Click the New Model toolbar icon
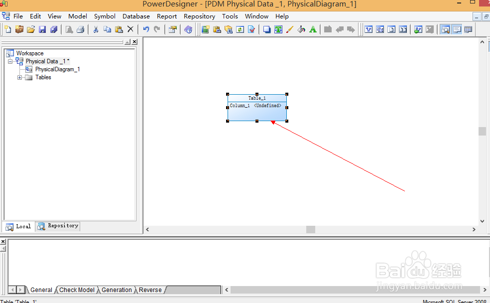The width and height of the screenshot is (490, 303). [7, 29]
